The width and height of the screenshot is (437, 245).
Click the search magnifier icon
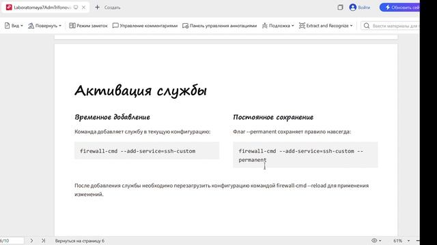(x=367, y=26)
